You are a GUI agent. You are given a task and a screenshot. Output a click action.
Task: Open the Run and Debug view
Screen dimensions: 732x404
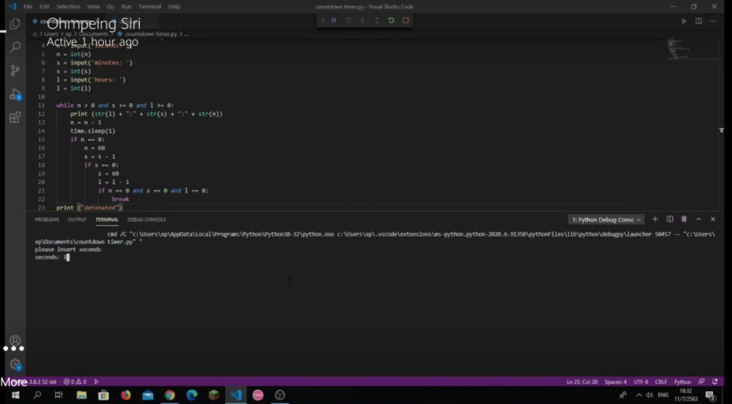15,94
